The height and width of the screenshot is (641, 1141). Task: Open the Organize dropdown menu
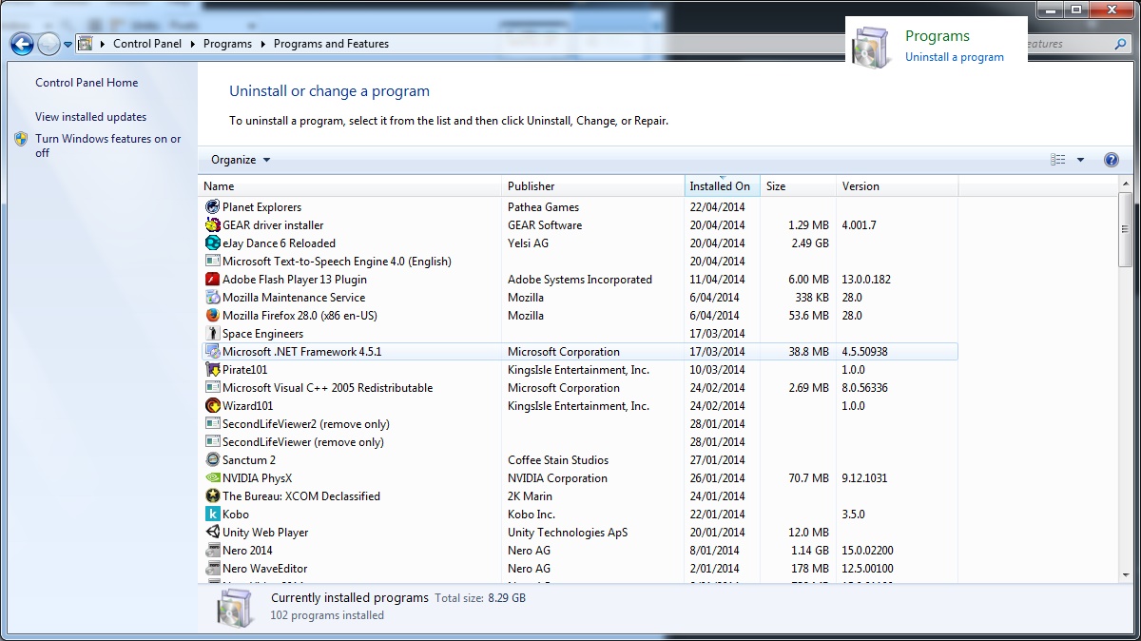click(241, 160)
